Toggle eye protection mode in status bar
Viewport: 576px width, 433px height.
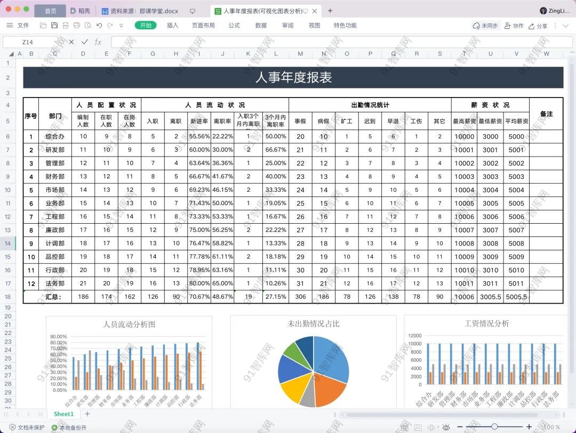(446, 427)
